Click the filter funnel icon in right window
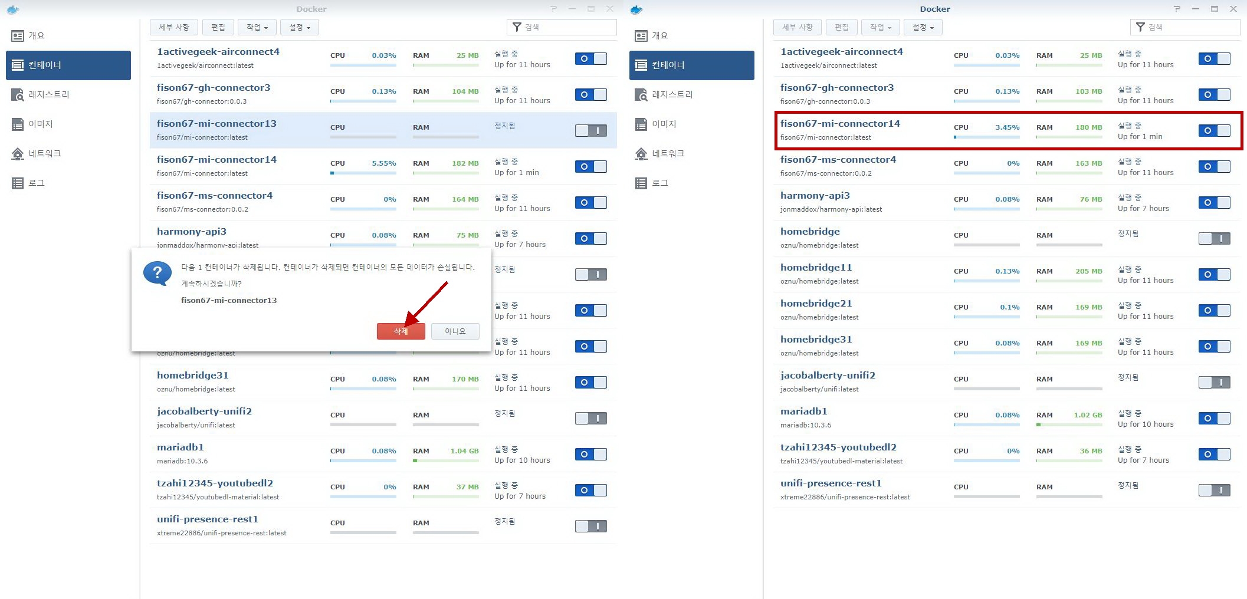The width and height of the screenshot is (1247, 599). coord(1140,27)
